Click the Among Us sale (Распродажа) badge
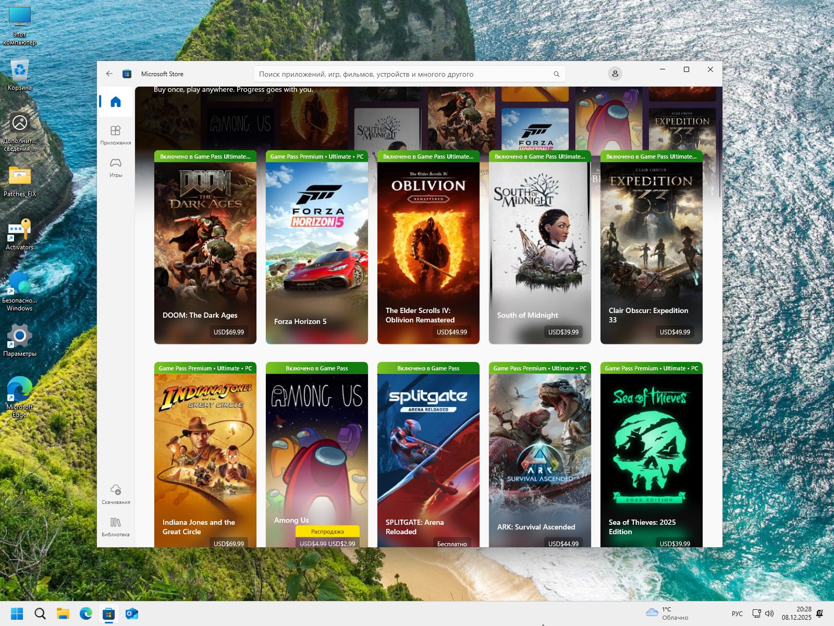The height and width of the screenshot is (626, 834). click(x=327, y=532)
